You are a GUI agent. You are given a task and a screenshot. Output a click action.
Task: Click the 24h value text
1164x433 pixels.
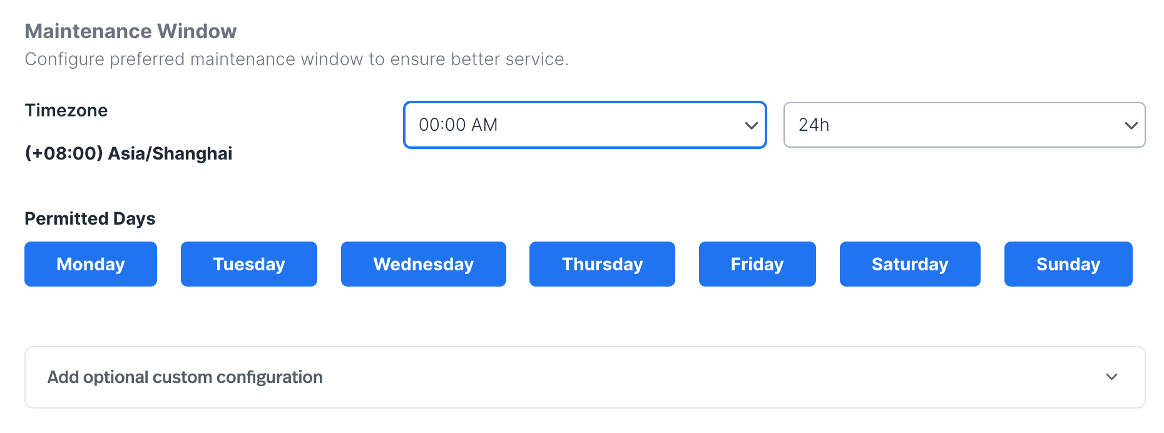pyautogui.click(x=814, y=125)
